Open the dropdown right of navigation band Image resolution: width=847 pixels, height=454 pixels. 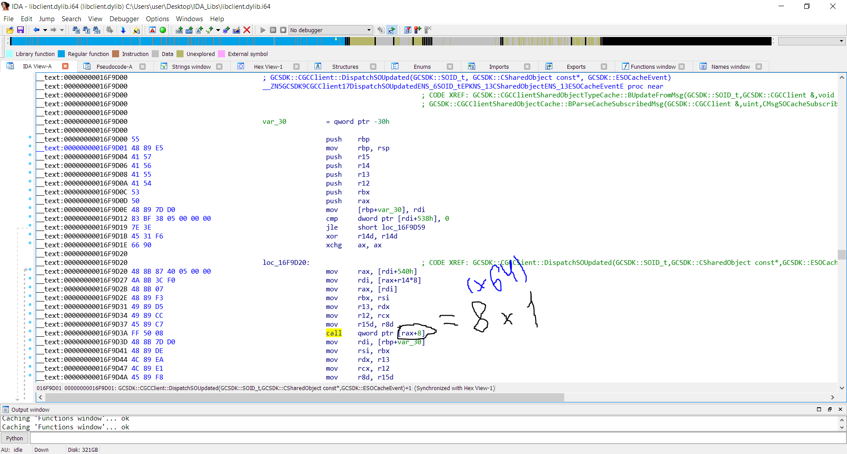(811, 41)
